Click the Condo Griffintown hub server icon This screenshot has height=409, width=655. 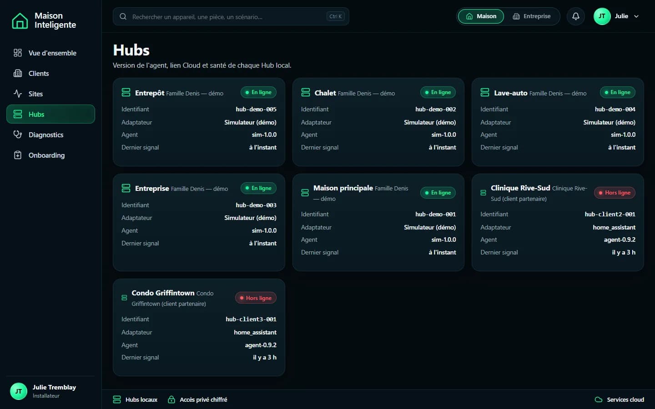tap(124, 298)
